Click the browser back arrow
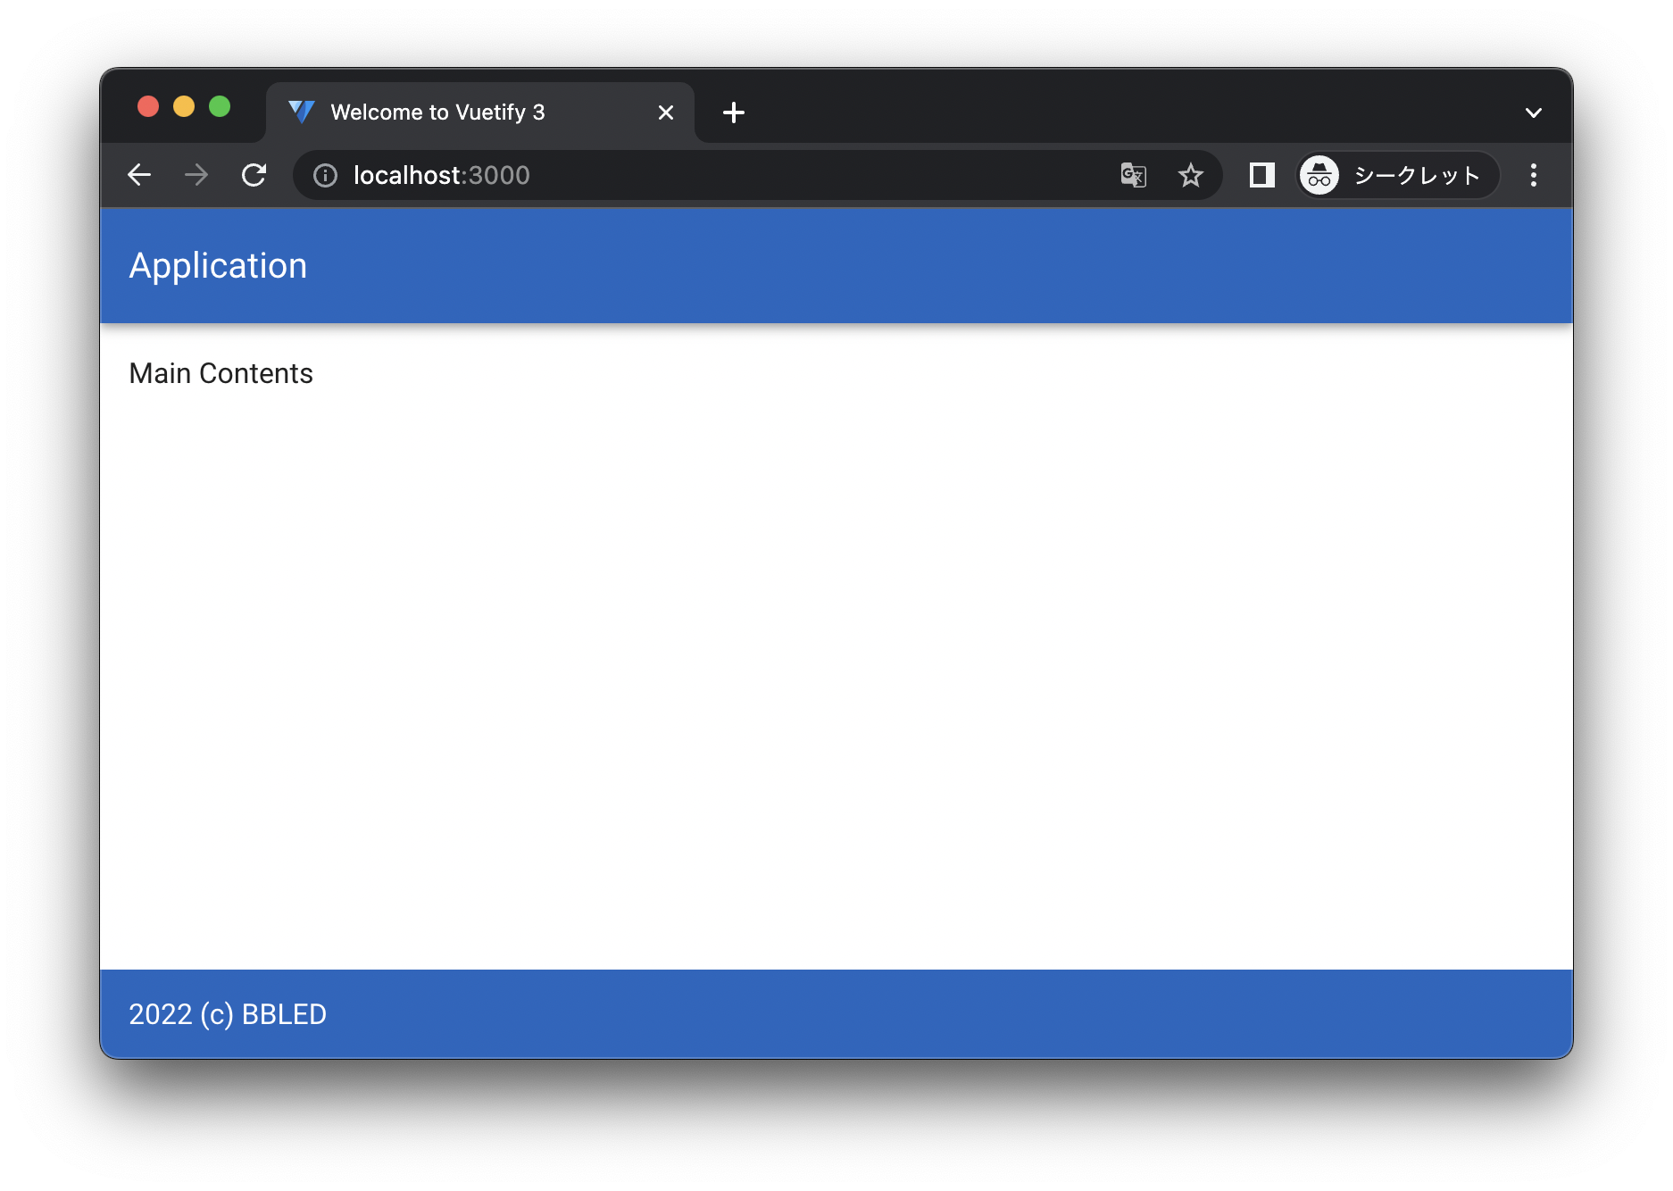This screenshot has width=1673, height=1191. point(139,175)
